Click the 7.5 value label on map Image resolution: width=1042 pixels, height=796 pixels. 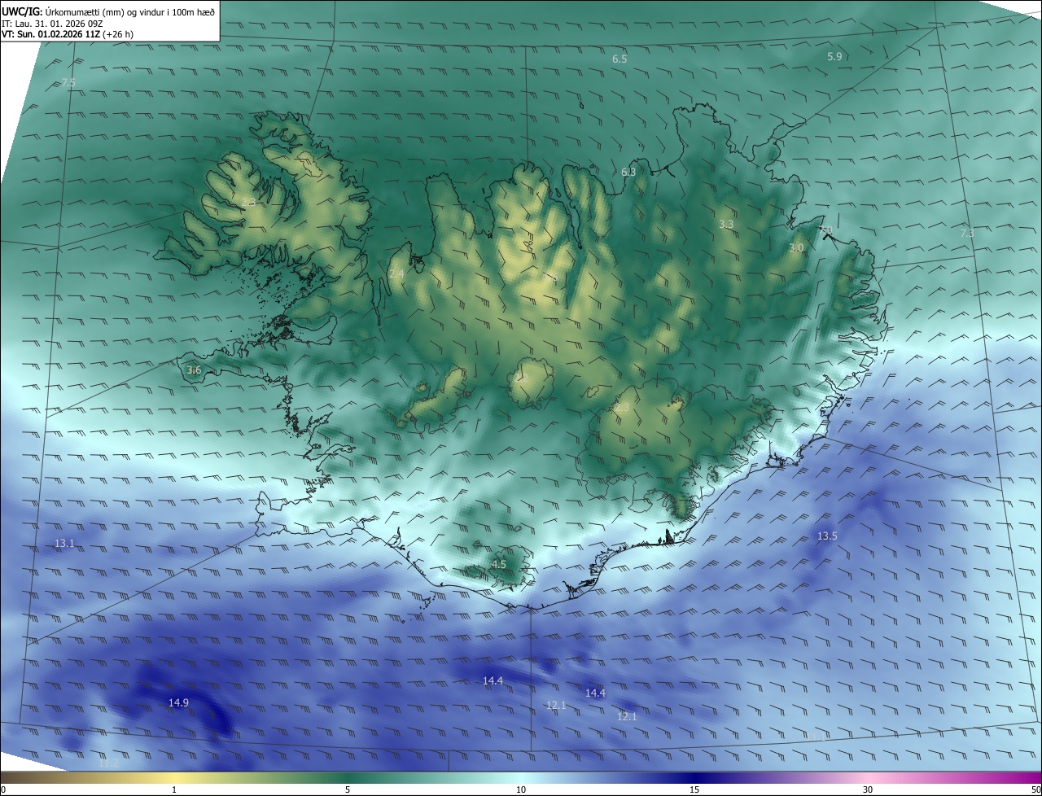(x=68, y=83)
